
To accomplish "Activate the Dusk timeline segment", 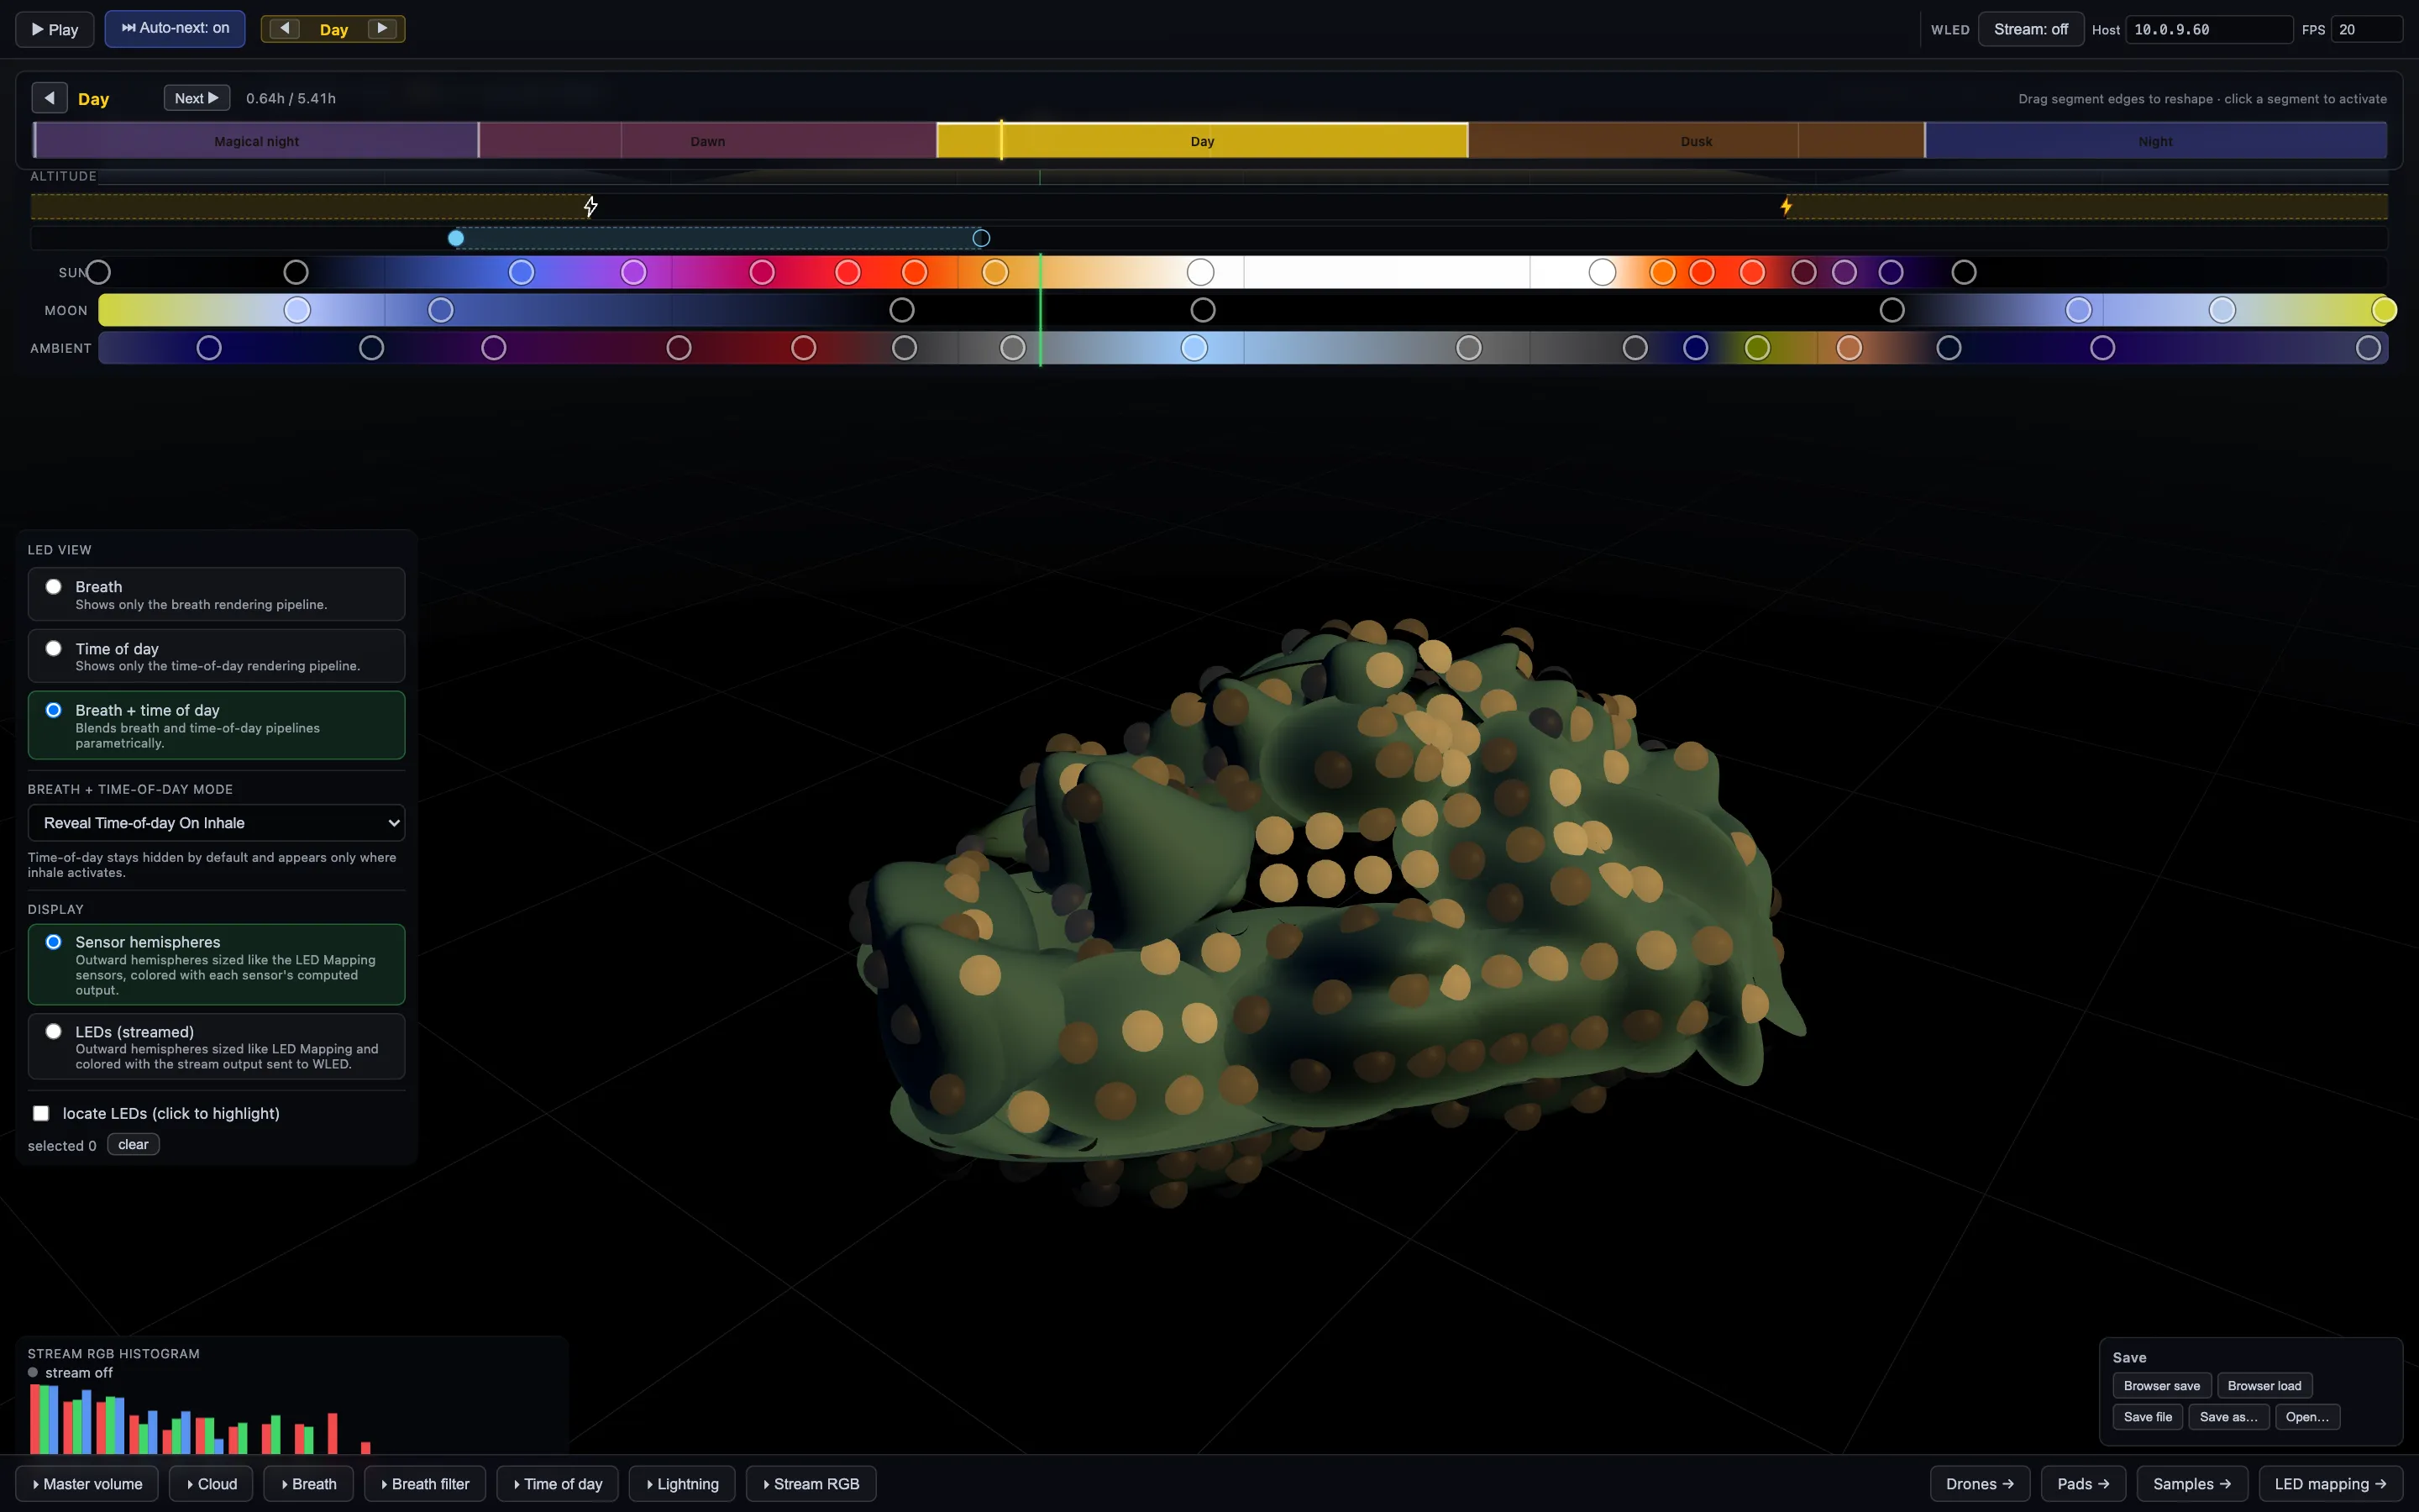I will click(x=1697, y=141).
